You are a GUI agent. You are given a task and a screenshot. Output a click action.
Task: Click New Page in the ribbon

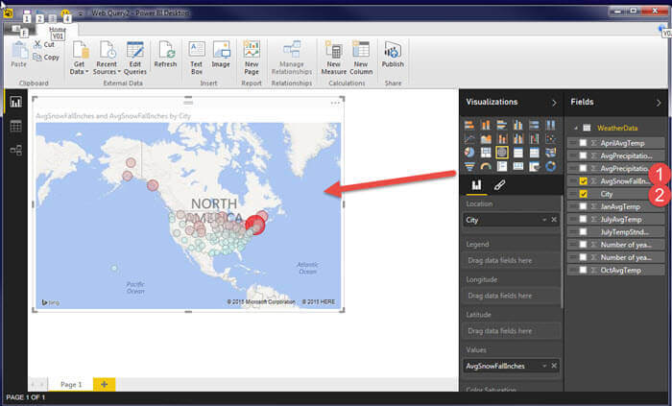click(252, 58)
